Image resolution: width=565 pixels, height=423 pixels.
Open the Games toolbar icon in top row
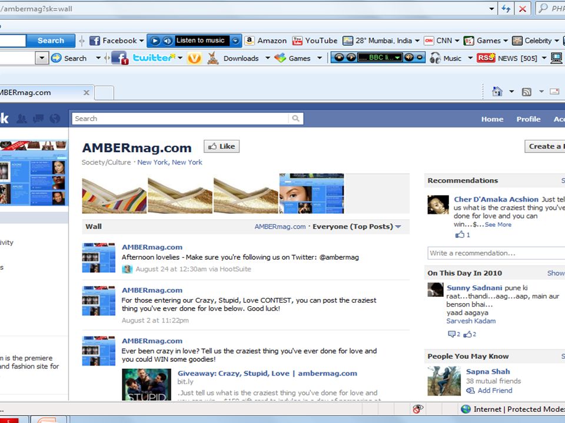(x=469, y=41)
